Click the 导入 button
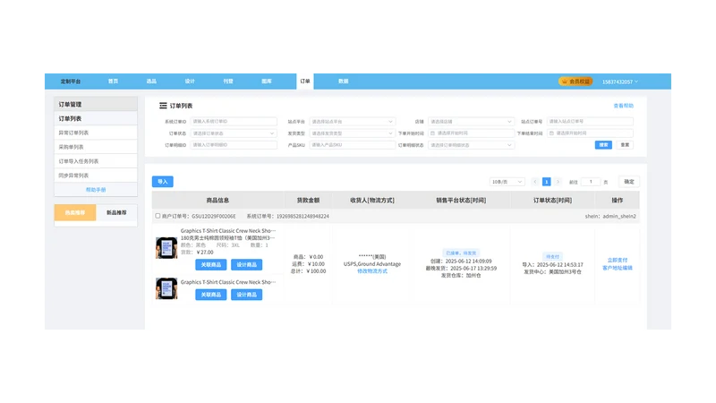The width and height of the screenshot is (716, 403). point(163,182)
